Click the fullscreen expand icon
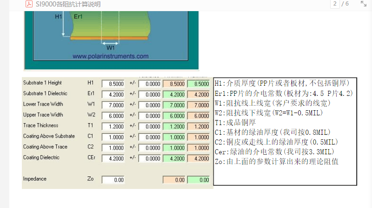The height and width of the screenshot is (208, 372). point(364,4)
